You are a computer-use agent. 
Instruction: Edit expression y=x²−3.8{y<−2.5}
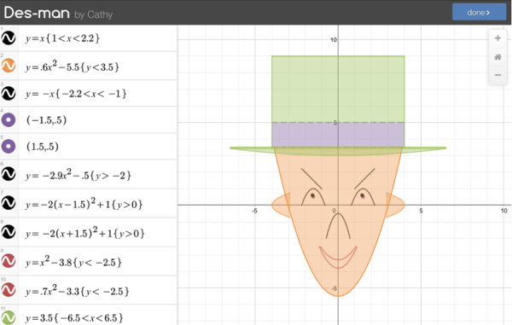[x=97, y=261]
